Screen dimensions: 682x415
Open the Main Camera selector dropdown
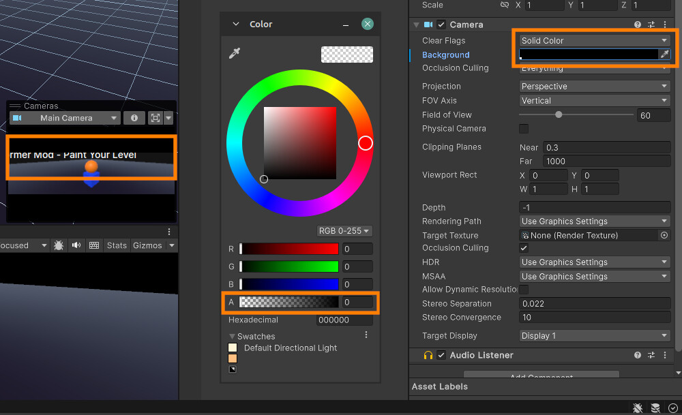65,118
